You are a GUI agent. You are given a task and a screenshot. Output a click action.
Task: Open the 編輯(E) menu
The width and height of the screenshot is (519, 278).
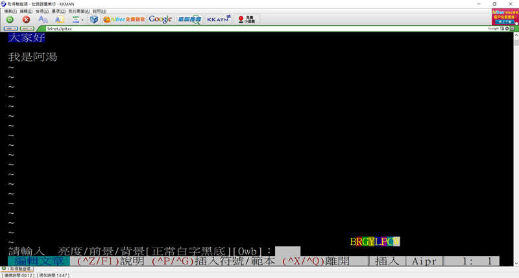tap(26, 11)
